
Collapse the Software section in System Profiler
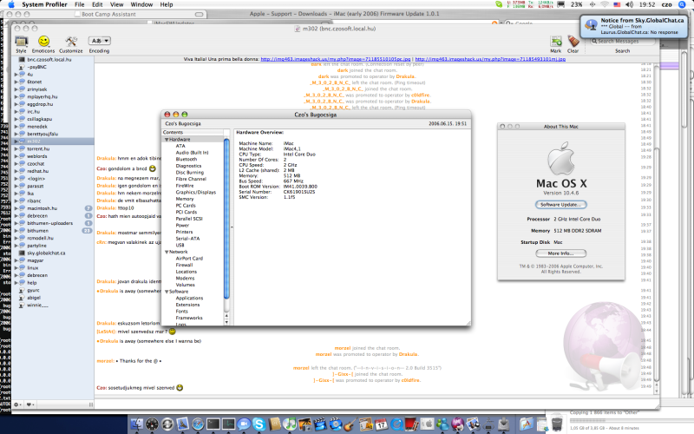point(167,292)
